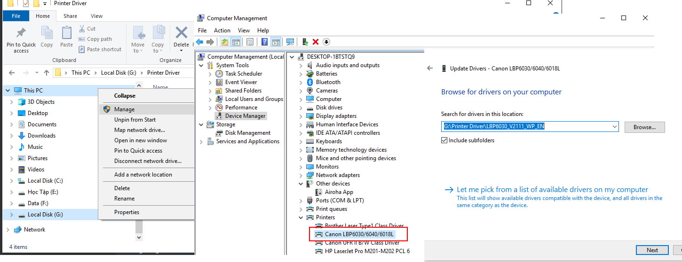
Task: Click the Delete X icon in Organize group
Action: click(x=182, y=33)
